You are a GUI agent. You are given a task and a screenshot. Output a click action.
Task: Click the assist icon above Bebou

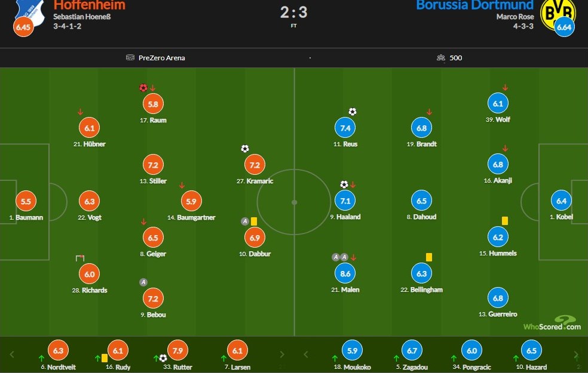(143, 282)
